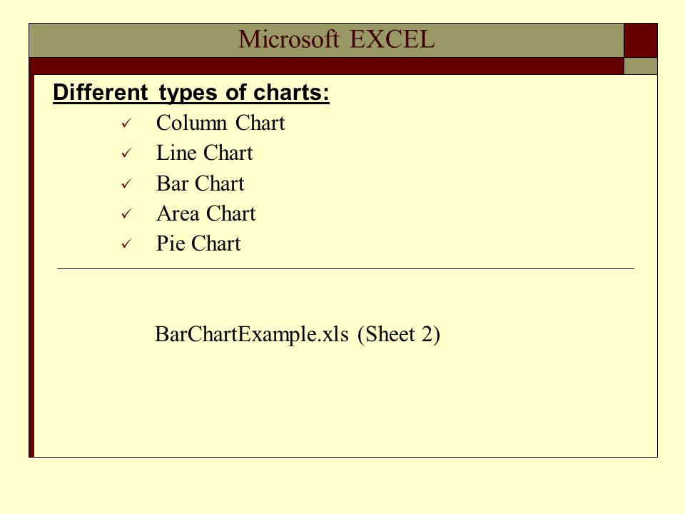The image size is (685, 514).
Task: Click the horizontal divider line below Pie Chart
Action: click(345, 269)
